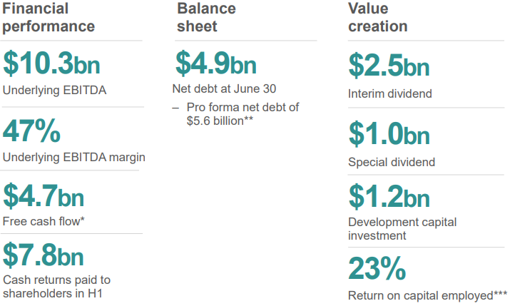The height and width of the screenshot is (306, 510).
Task: Select the $2.5bn interim dividend figure
Action: [389, 66]
